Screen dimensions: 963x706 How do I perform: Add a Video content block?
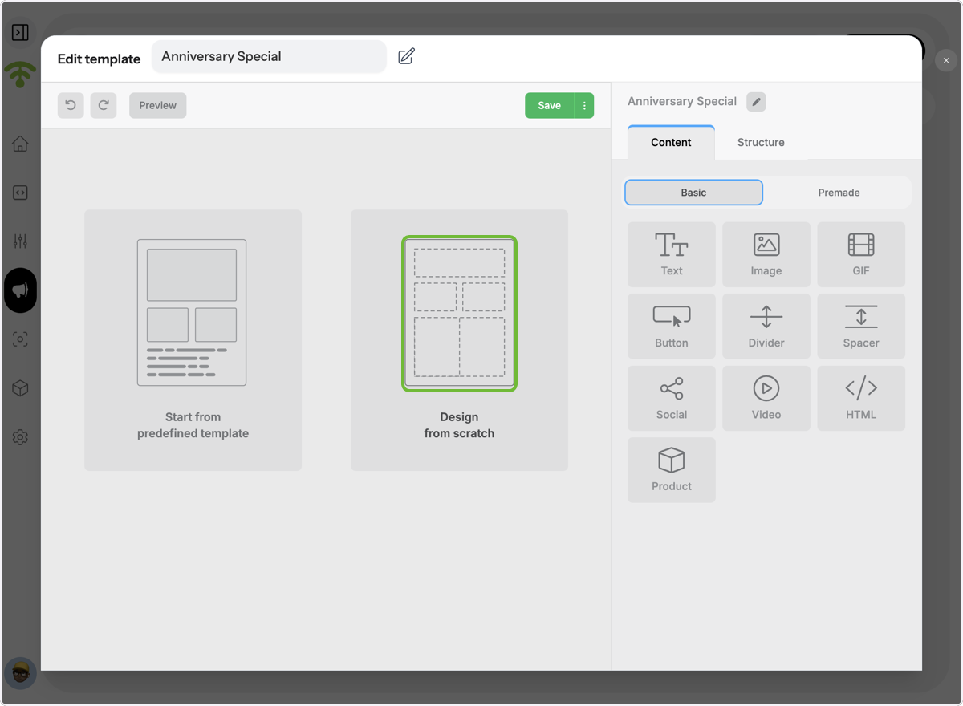point(766,398)
